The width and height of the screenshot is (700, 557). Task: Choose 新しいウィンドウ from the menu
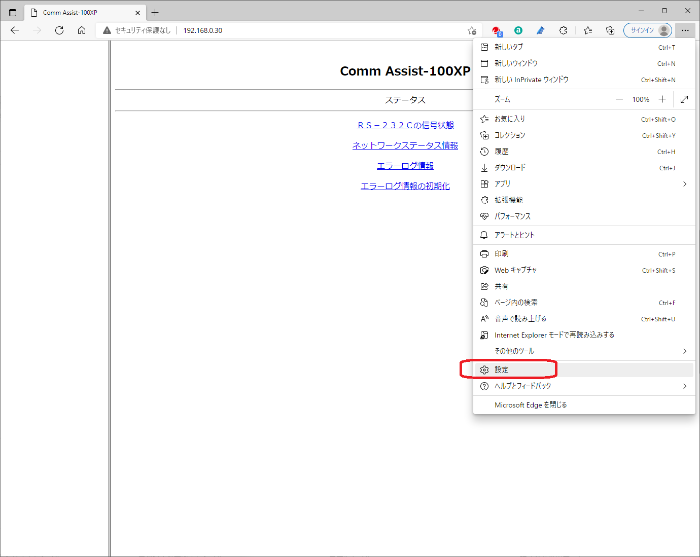click(584, 63)
